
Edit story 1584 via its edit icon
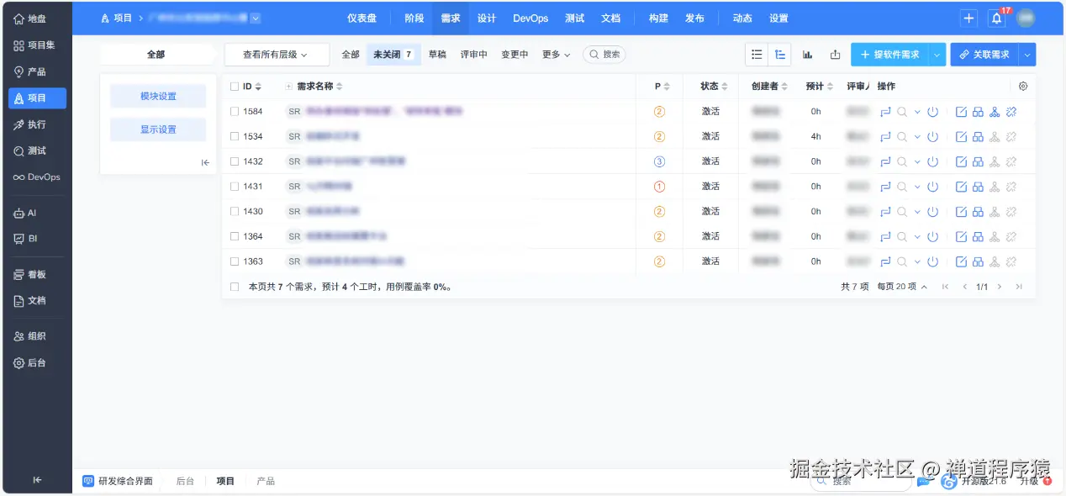click(961, 111)
